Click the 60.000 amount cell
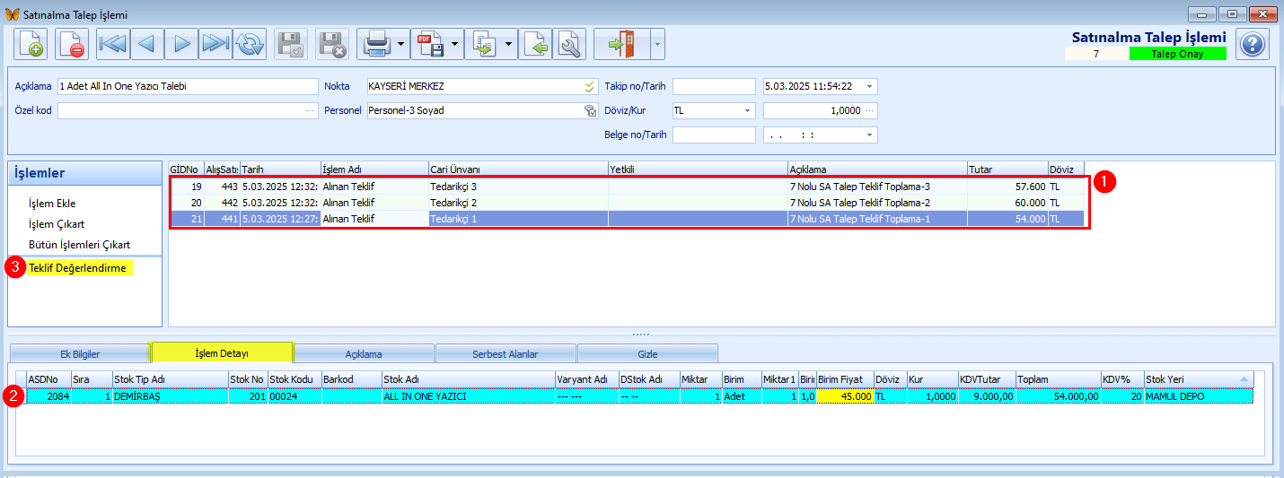 (x=1007, y=203)
